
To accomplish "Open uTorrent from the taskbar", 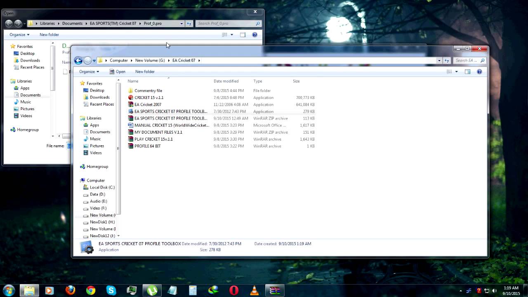I will [x=152, y=290].
